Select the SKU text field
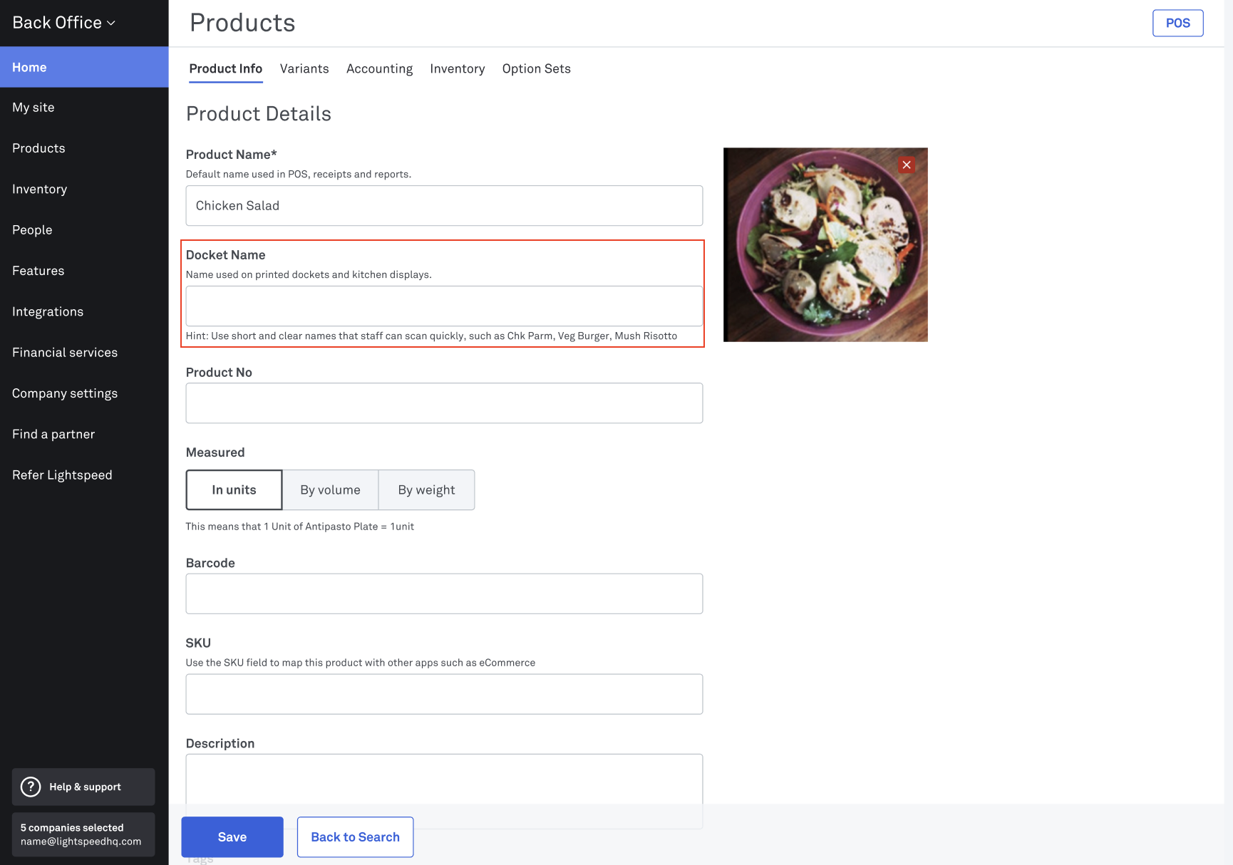The width and height of the screenshot is (1233, 865). (x=444, y=694)
